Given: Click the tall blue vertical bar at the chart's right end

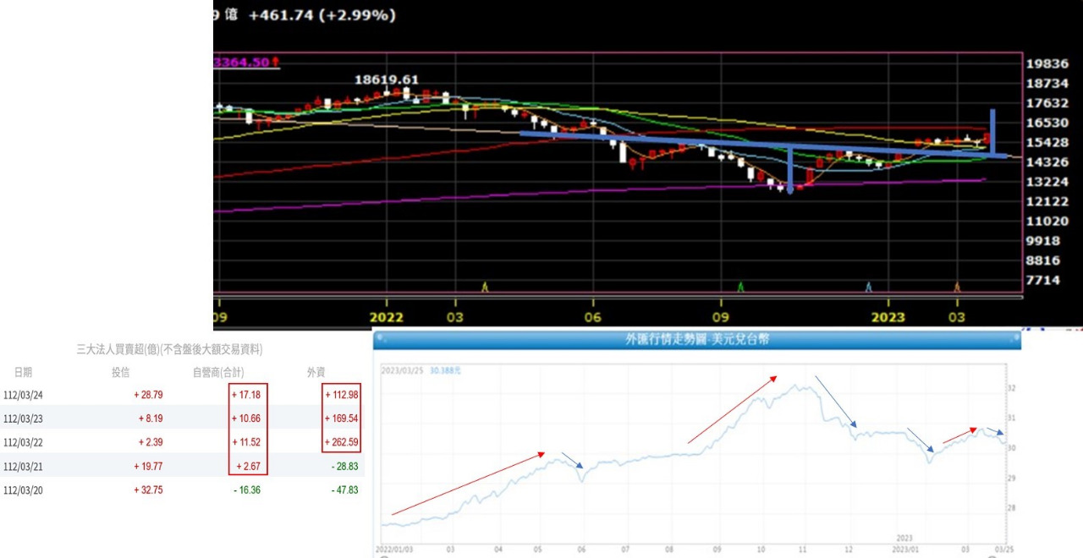Looking at the screenshot, I should click(992, 131).
